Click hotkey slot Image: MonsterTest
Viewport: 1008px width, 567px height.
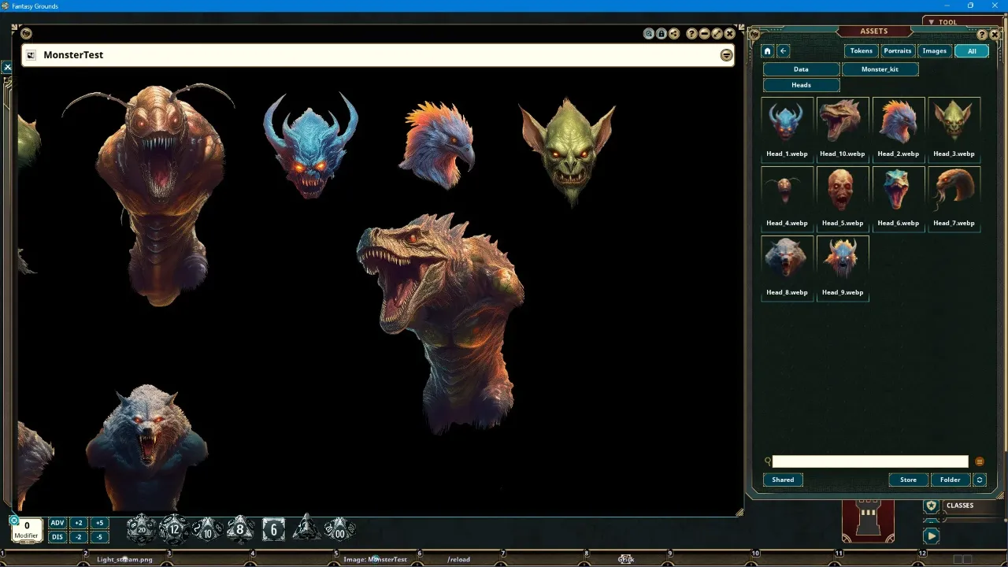click(x=376, y=559)
